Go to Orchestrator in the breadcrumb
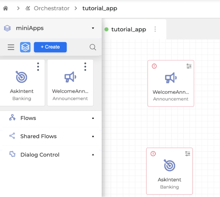This screenshot has width=220, height=197. [51, 8]
